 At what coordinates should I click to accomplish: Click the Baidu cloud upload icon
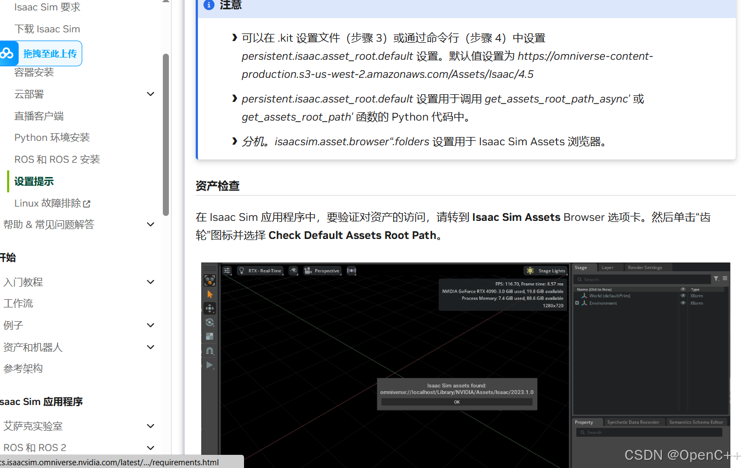(8, 53)
